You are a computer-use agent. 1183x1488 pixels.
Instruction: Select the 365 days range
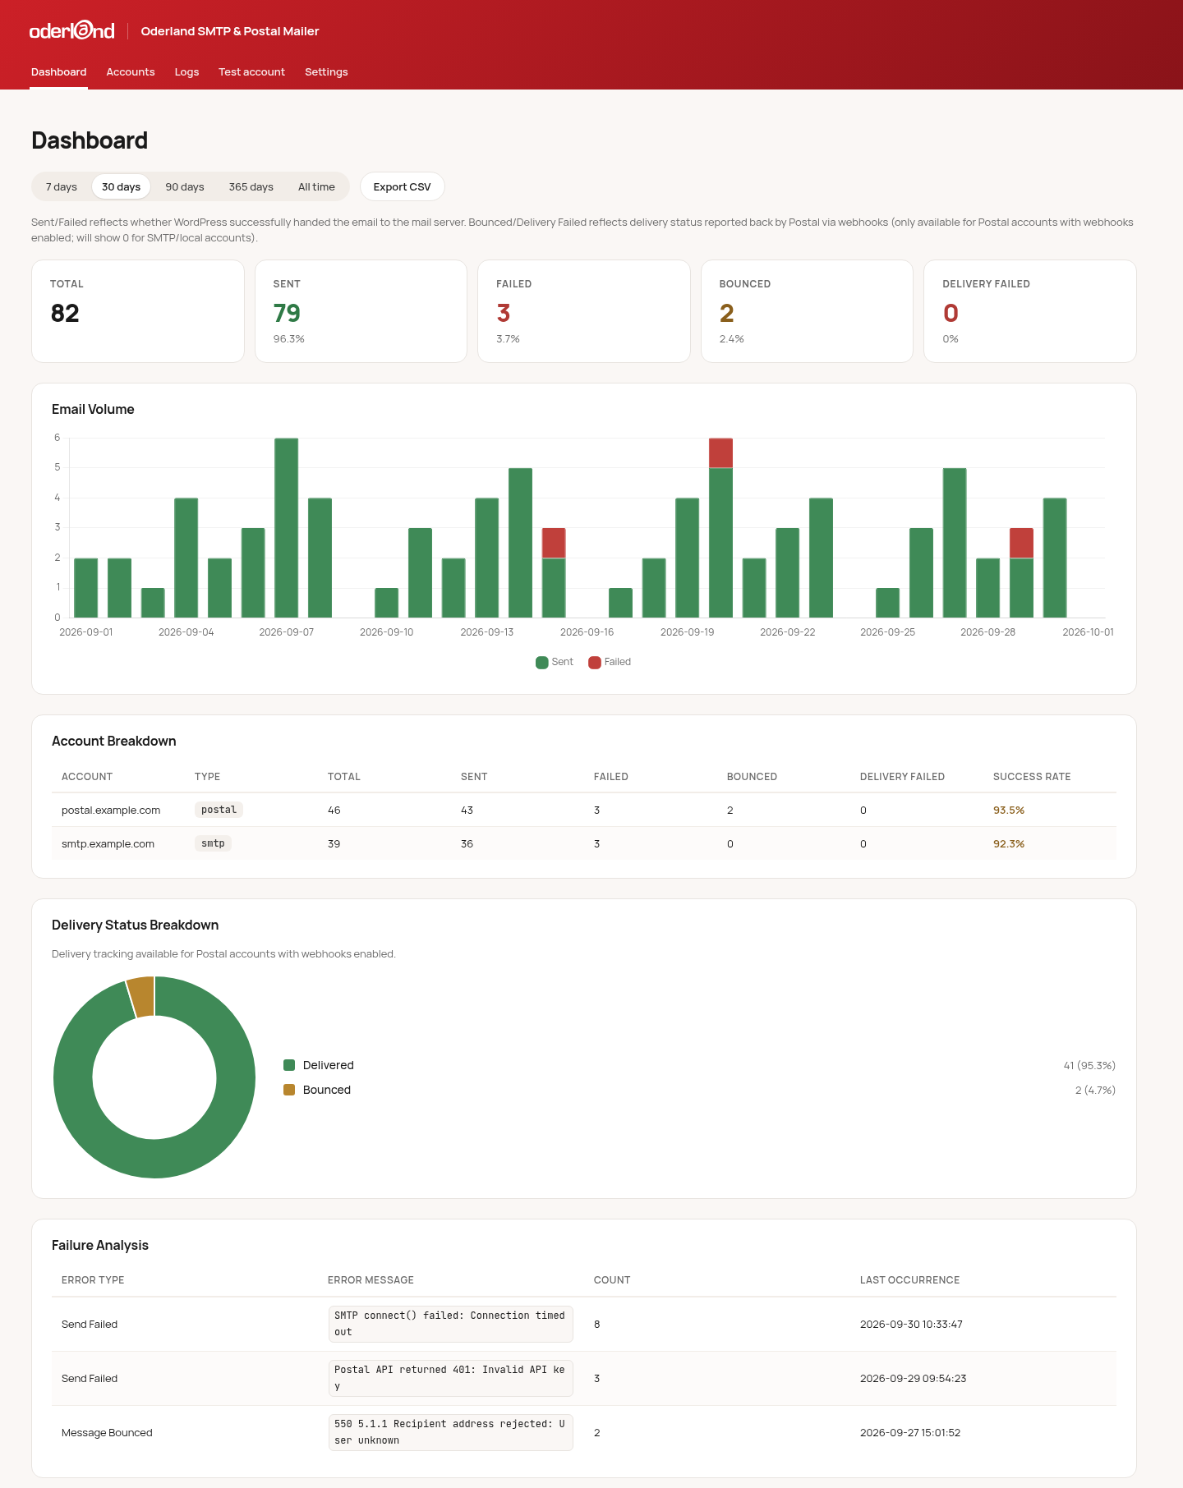pyautogui.click(x=251, y=187)
